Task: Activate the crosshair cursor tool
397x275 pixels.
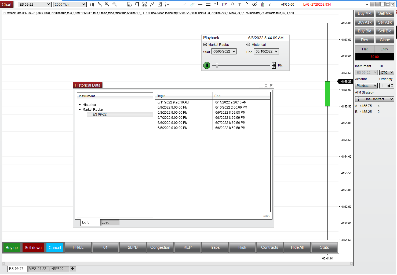Action: (x=122, y=4)
